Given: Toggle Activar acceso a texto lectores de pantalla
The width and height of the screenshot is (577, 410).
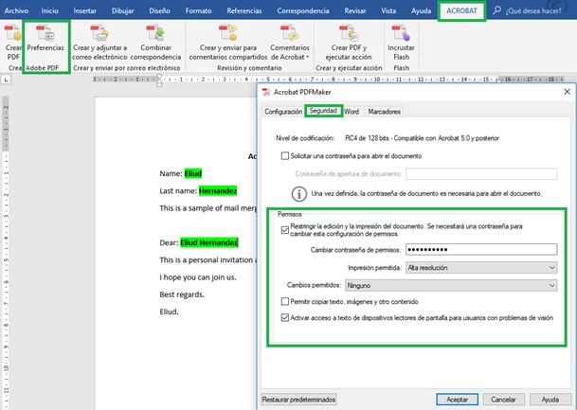Looking at the screenshot, I should (285, 318).
